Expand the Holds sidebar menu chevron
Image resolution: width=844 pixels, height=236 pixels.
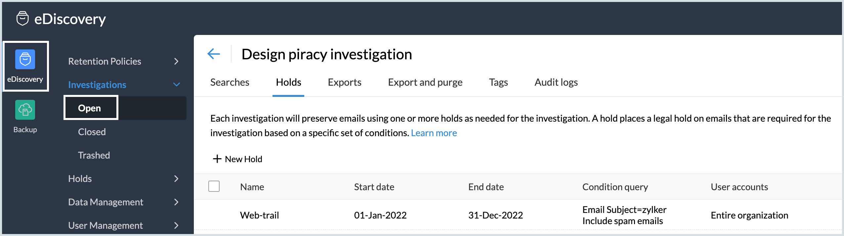pos(176,179)
